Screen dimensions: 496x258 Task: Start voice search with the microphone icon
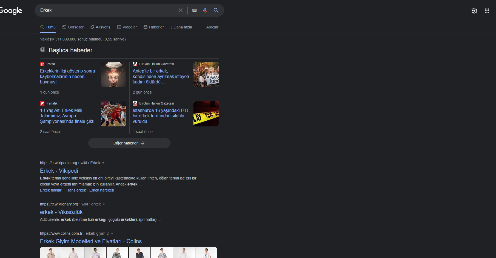[x=205, y=10]
